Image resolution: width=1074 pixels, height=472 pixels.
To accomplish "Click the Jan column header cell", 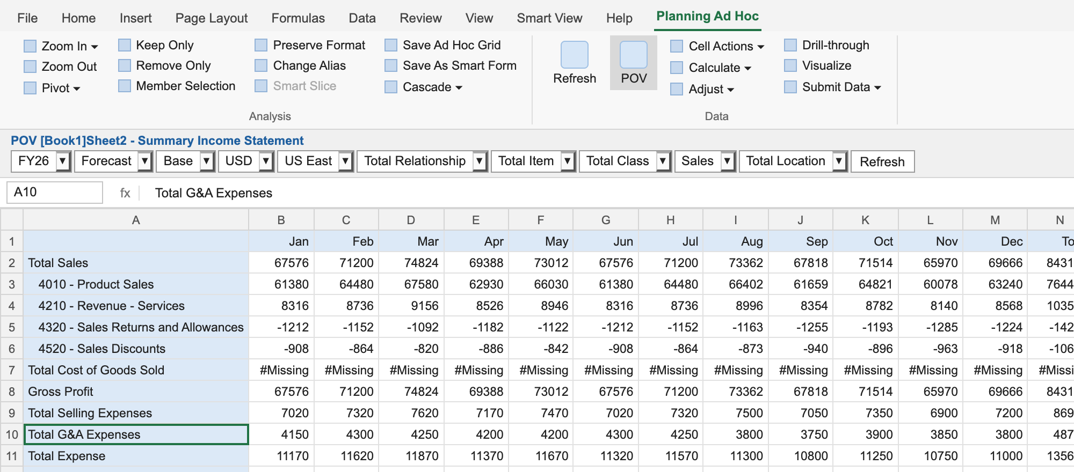I will (281, 241).
